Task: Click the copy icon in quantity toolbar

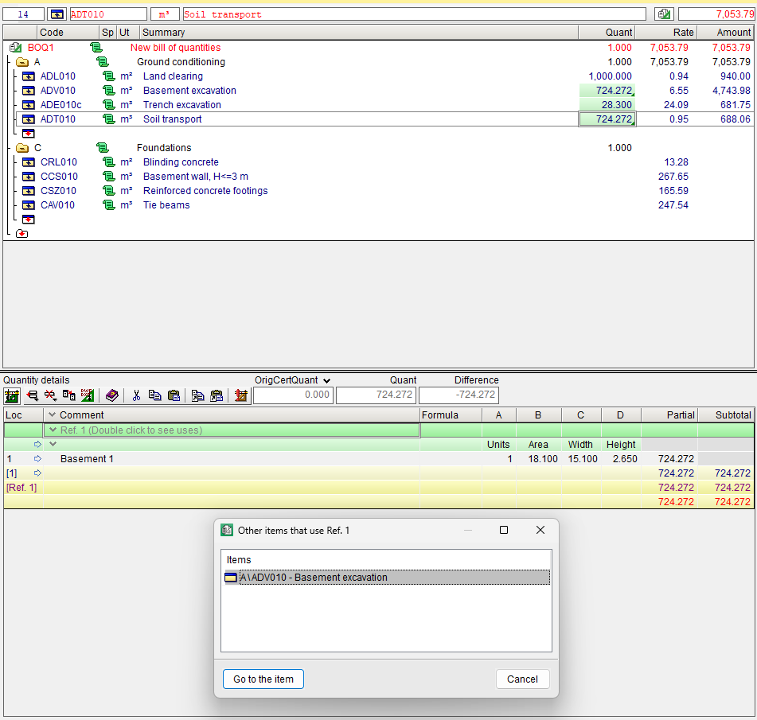Action: pyautogui.click(x=154, y=395)
